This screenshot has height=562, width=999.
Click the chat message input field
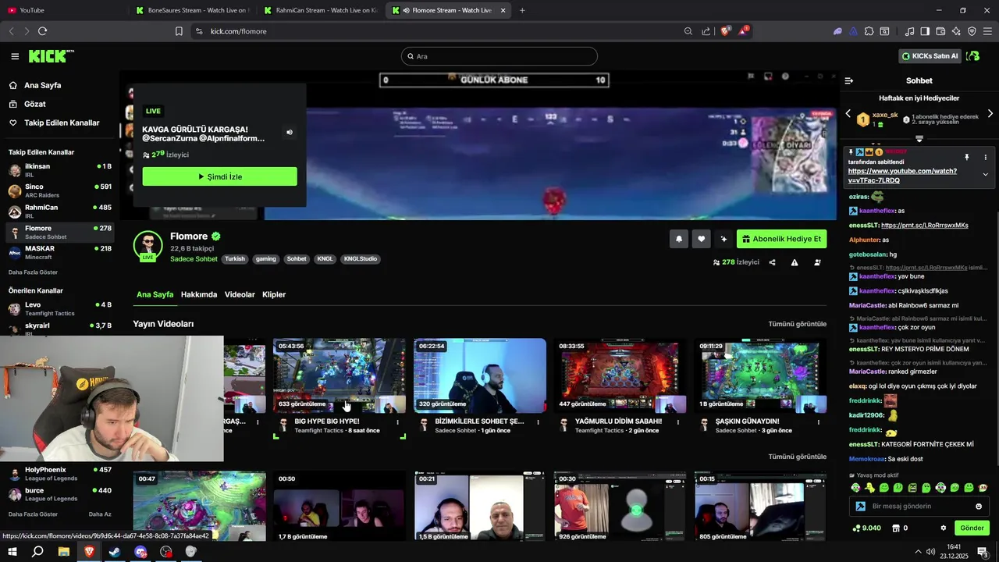point(919,506)
